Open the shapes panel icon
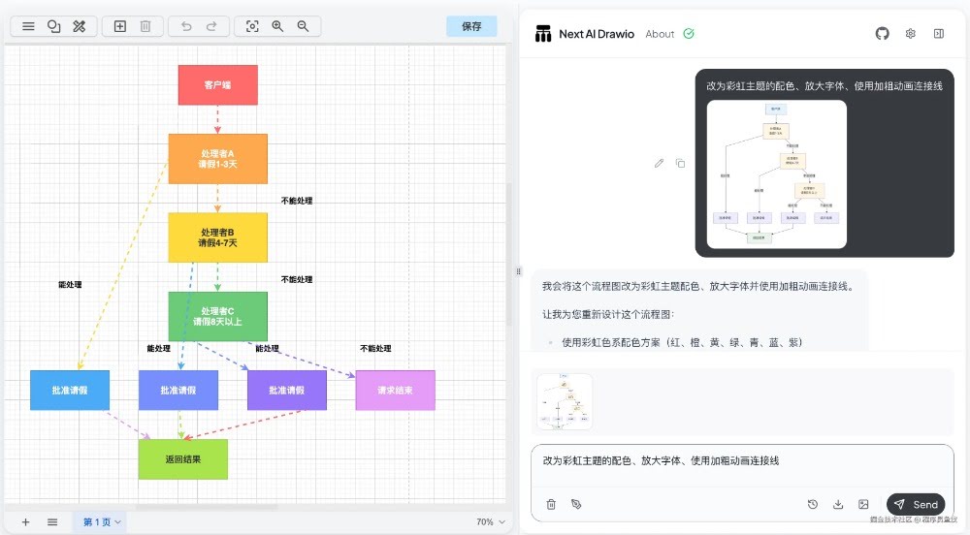This screenshot has width=970, height=535. click(x=54, y=26)
